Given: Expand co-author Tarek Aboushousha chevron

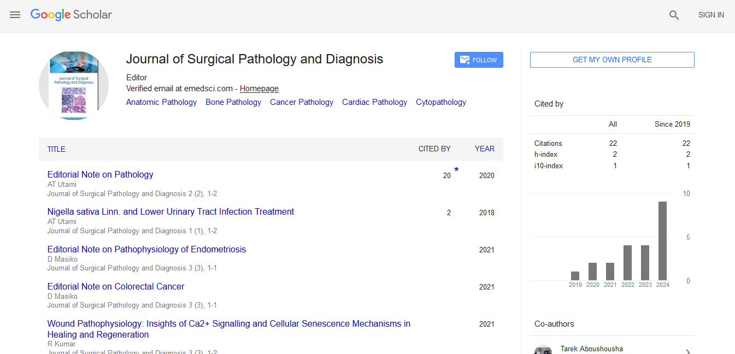Looking at the screenshot, I should 687,352.
